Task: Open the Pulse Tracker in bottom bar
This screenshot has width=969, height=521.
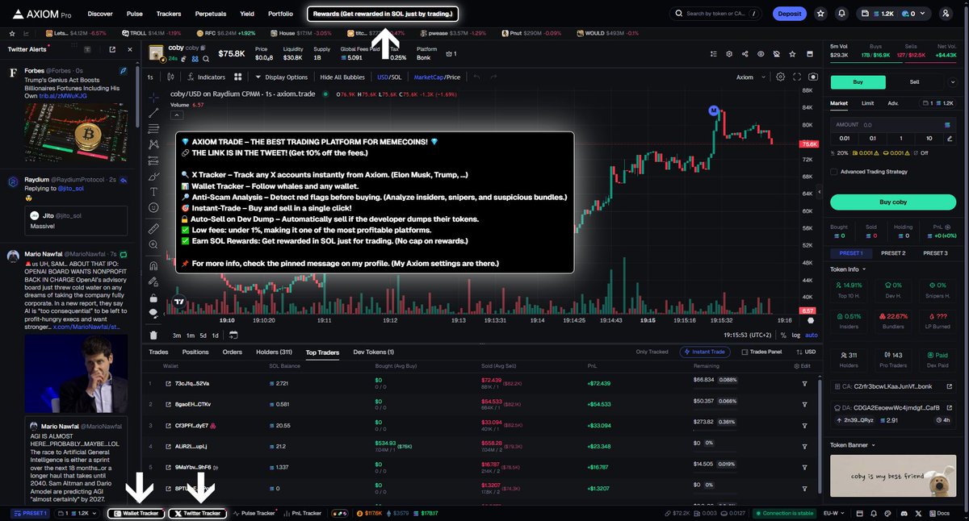Action: coord(255,513)
